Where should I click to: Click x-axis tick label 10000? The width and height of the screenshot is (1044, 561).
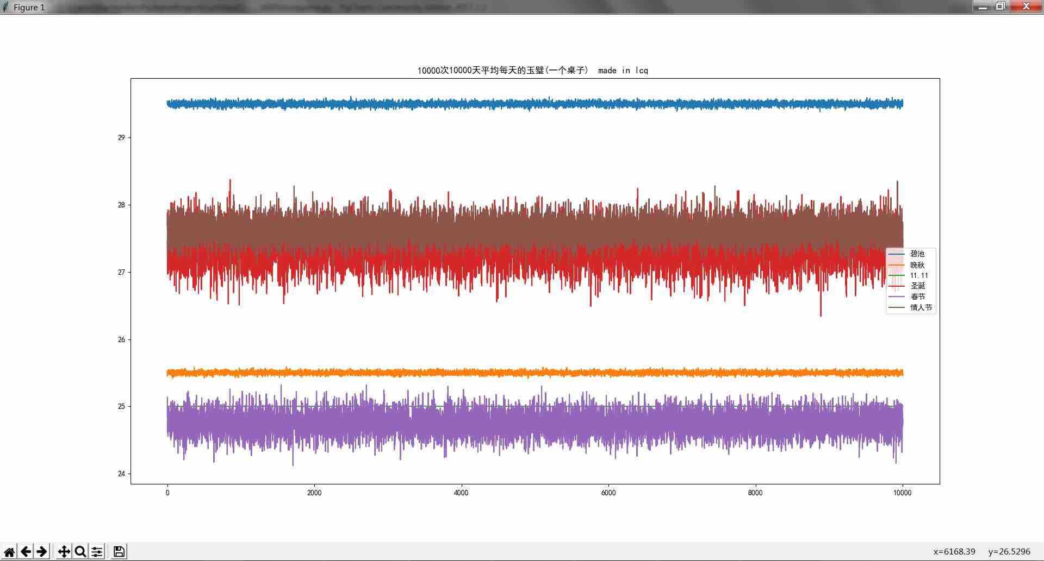click(903, 493)
